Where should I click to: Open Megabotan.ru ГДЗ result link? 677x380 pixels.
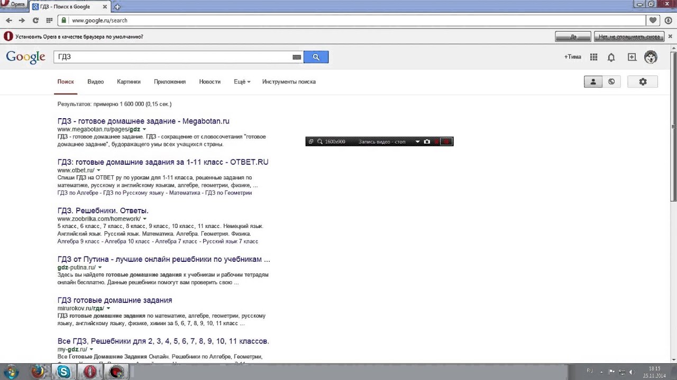coord(143,121)
